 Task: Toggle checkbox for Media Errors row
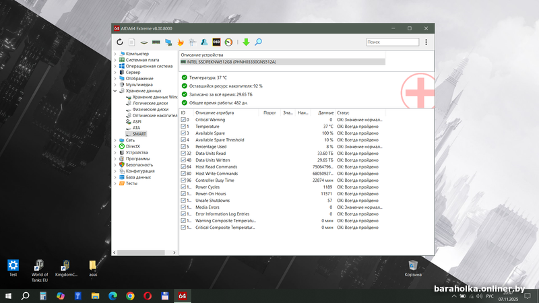click(x=183, y=207)
